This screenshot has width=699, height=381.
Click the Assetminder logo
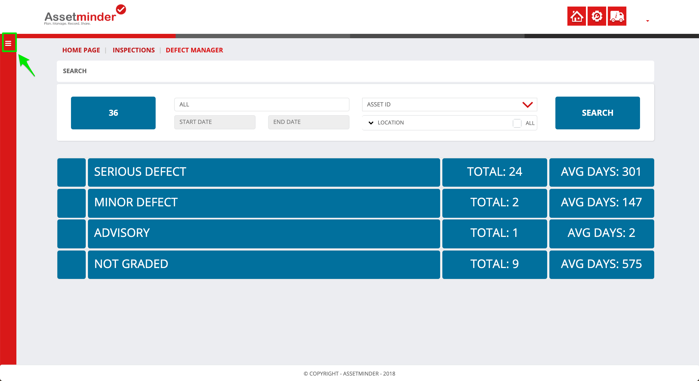(85, 15)
